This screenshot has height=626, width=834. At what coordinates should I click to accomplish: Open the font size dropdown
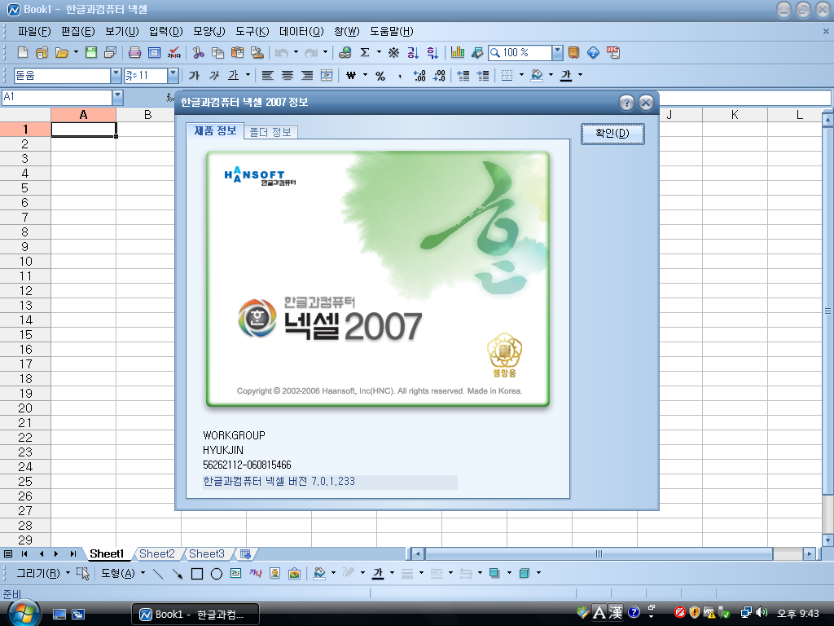tap(173, 76)
